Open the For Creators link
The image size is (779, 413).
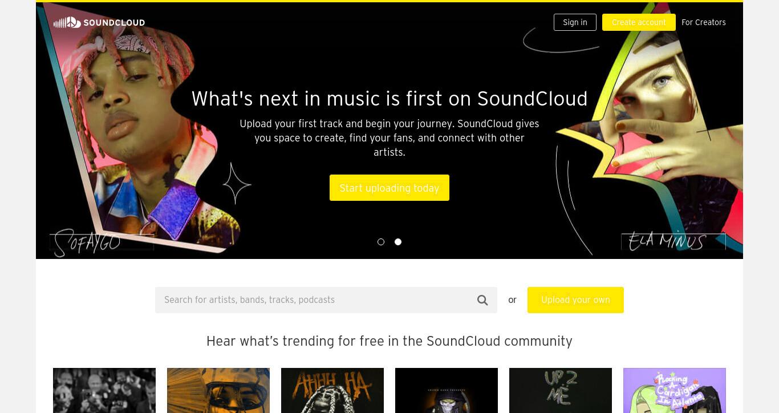pos(704,22)
